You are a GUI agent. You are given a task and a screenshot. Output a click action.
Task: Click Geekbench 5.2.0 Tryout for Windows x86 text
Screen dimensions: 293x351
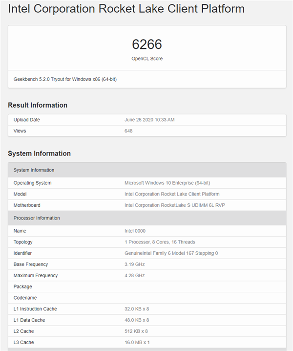[65, 79]
